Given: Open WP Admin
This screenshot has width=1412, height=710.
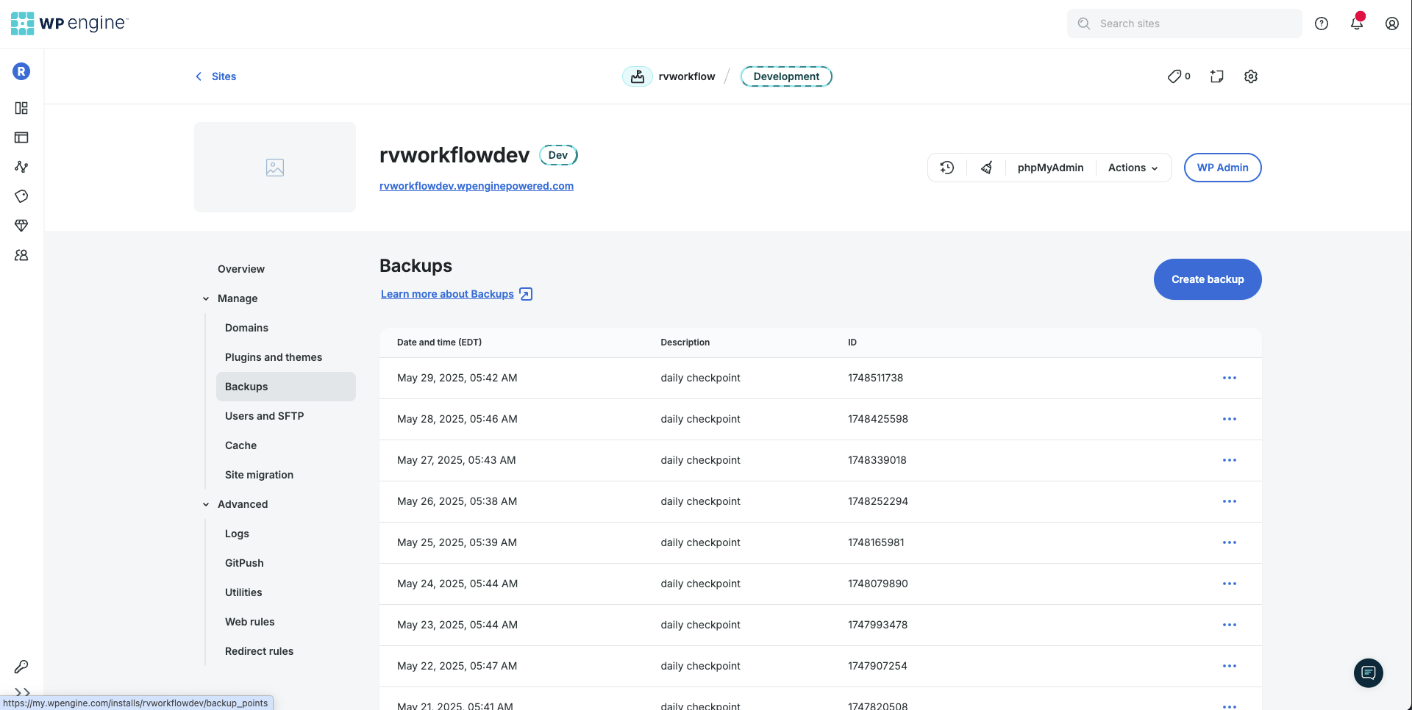Looking at the screenshot, I should (x=1222, y=168).
